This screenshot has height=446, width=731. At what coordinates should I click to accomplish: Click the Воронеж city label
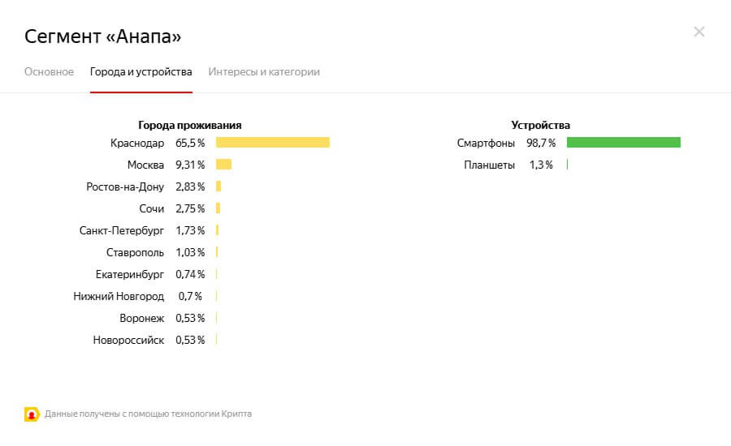point(141,318)
